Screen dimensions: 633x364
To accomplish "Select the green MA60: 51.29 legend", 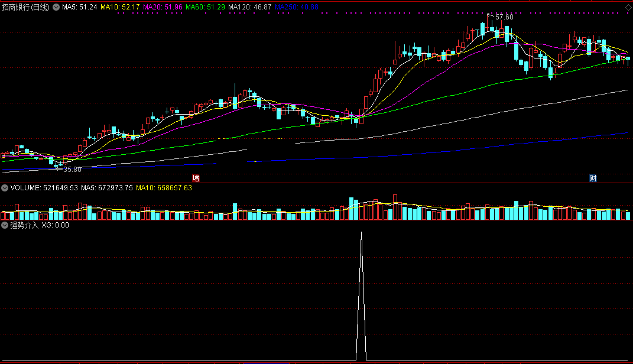I will [x=205, y=7].
